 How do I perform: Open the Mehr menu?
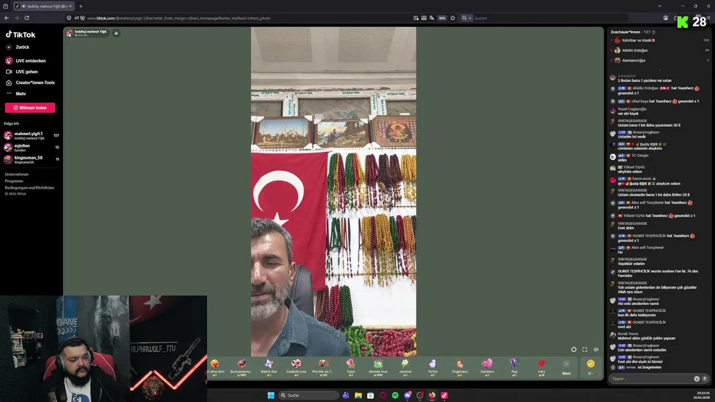click(x=16, y=94)
